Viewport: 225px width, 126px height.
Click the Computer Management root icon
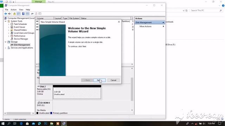(x=6, y=18)
